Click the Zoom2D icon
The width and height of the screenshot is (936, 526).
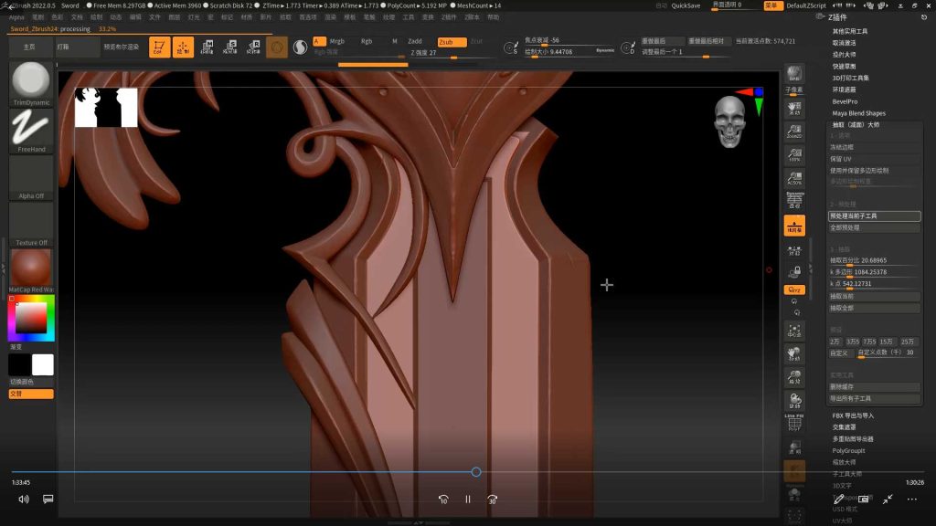click(794, 131)
